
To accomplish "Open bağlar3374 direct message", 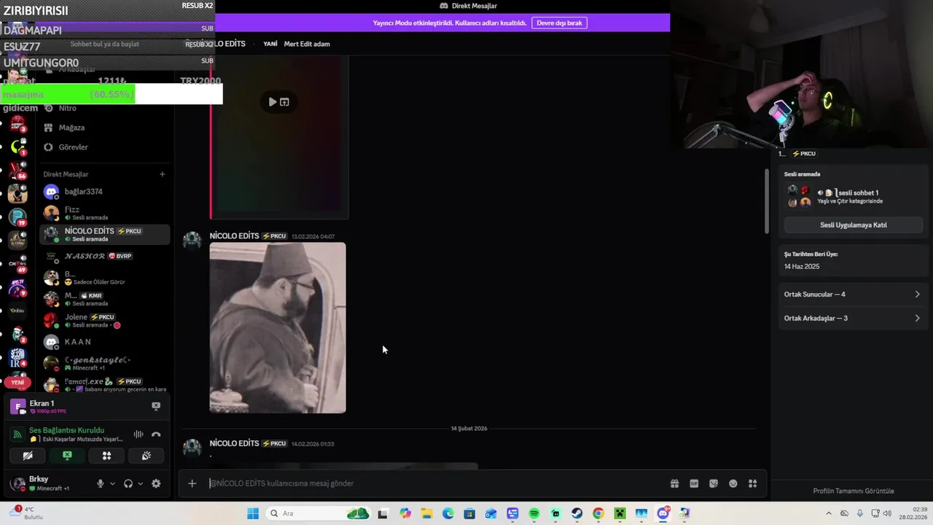I will (105, 192).
